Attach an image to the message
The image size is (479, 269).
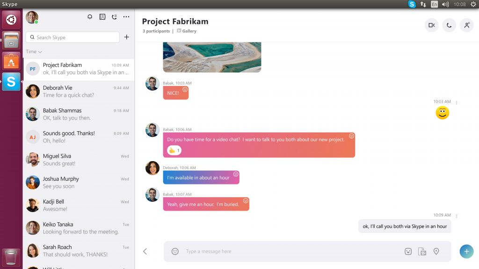click(422, 251)
